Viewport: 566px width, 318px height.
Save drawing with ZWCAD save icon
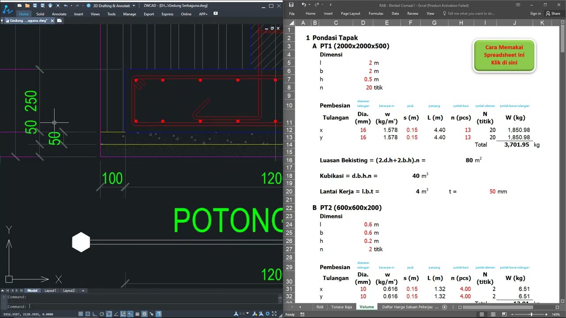tap(35, 5)
